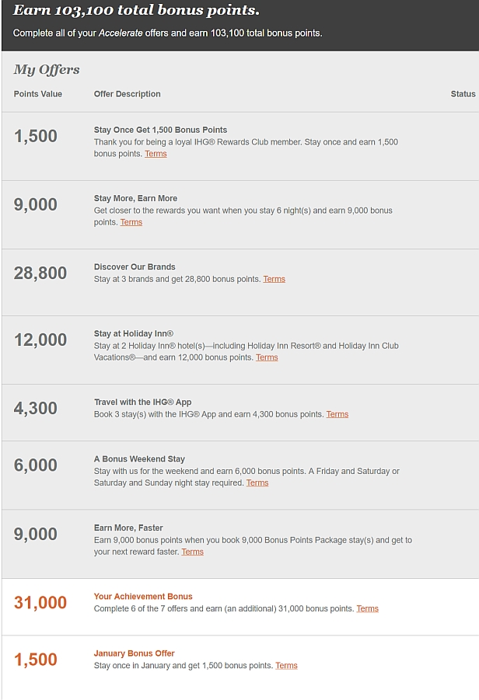
Task: Click the January Bonus Offer heading
Action: (x=134, y=653)
